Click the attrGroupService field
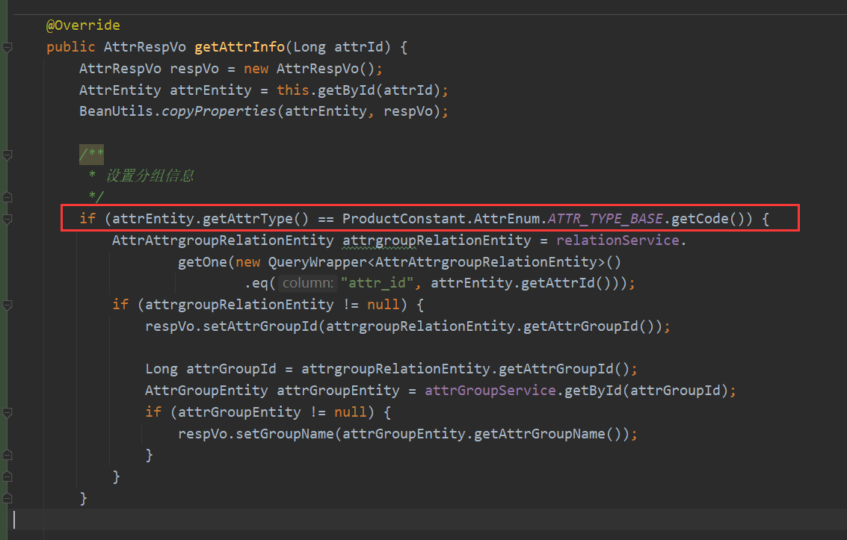Viewport: 847px width, 540px height. (490, 391)
